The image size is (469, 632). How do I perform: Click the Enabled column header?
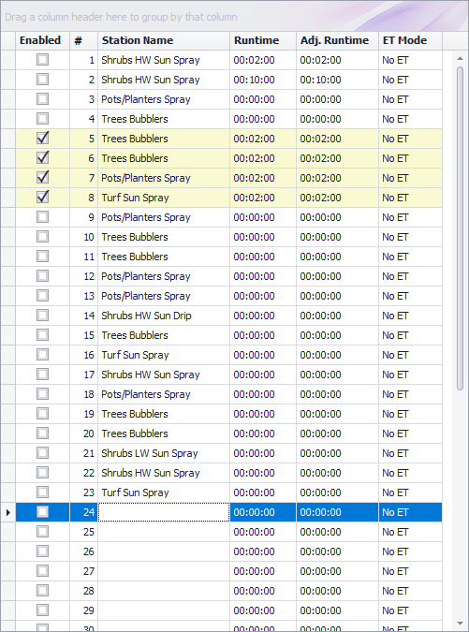(42, 40)
